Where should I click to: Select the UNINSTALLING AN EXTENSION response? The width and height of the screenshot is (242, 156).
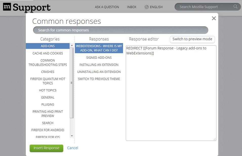99,72
